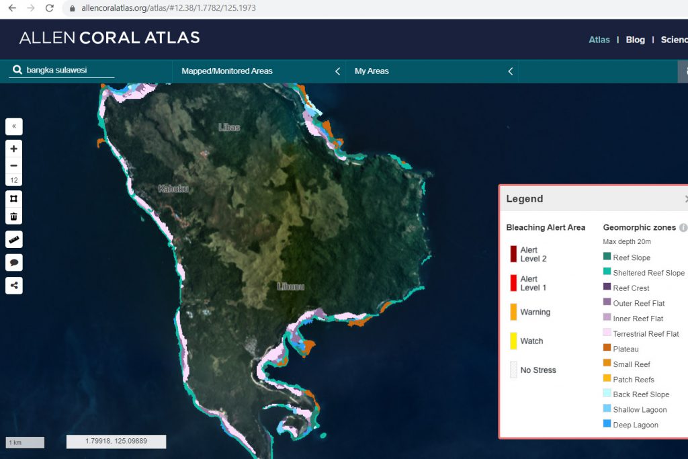Open the Blog page
688x459 pixels.
coord(635,40)
